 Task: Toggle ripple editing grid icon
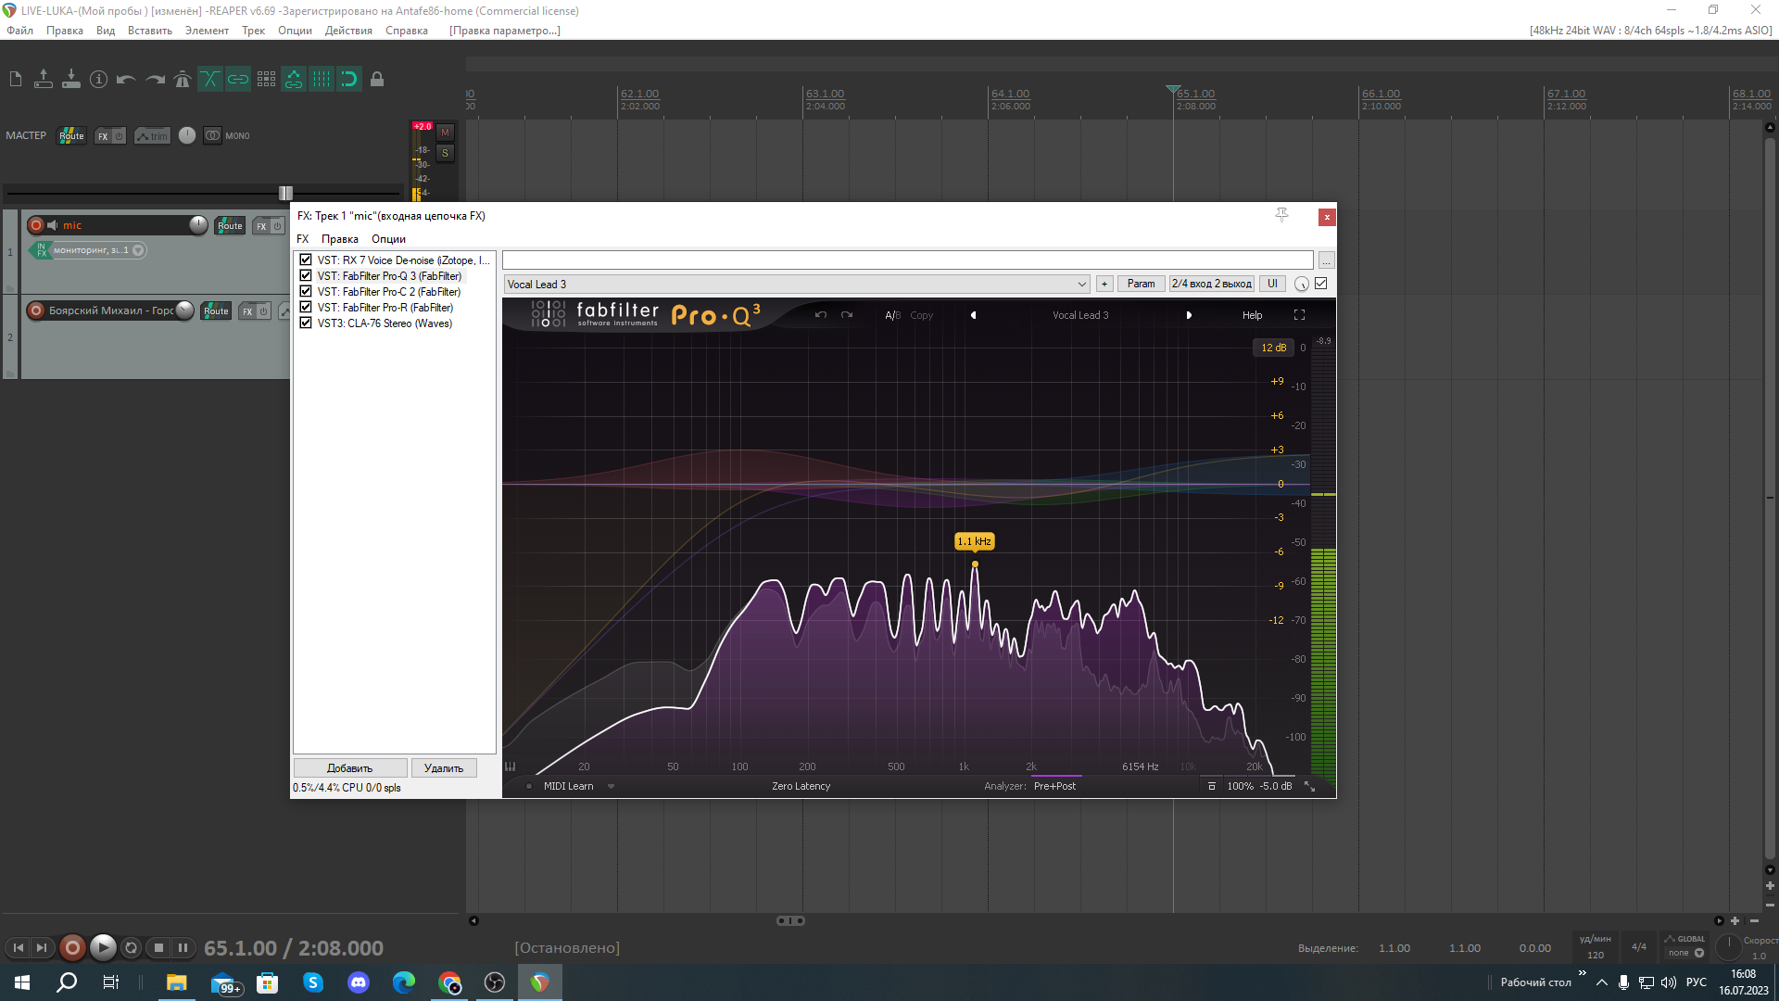click(266, 80)
